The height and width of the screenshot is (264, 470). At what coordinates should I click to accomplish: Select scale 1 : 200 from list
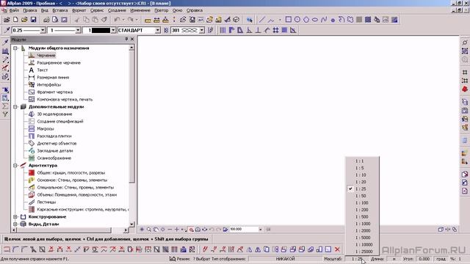[362, 210]
